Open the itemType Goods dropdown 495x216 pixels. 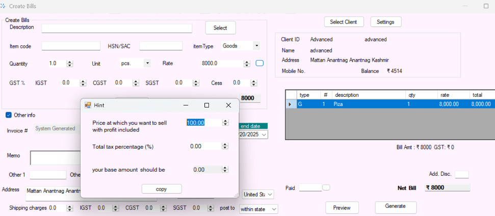(256, 46)
